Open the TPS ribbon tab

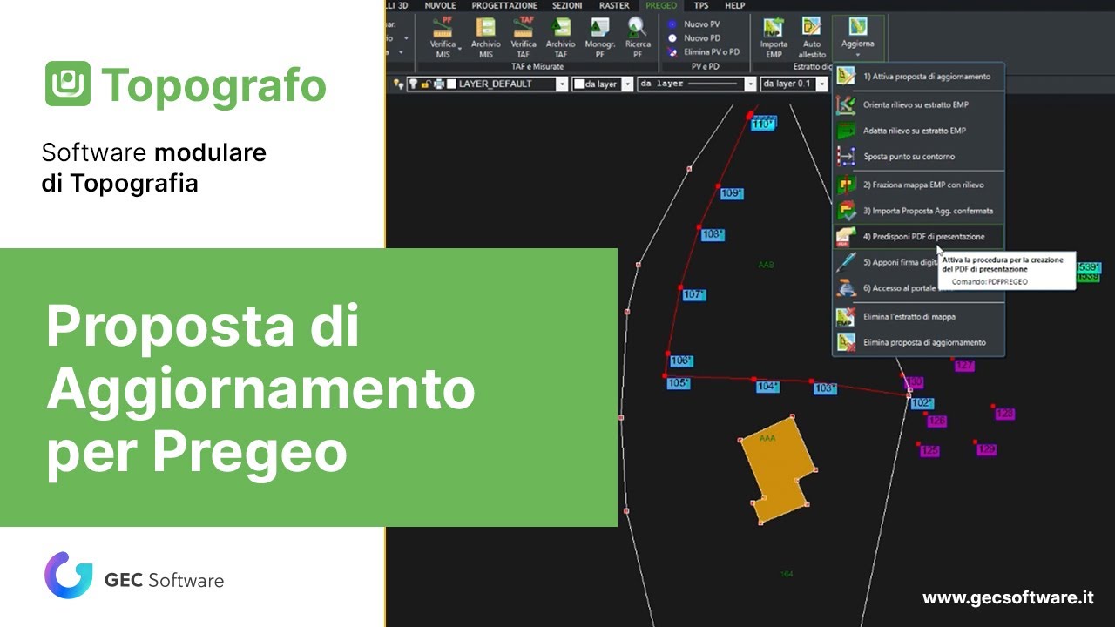click(x=701, y=5)
